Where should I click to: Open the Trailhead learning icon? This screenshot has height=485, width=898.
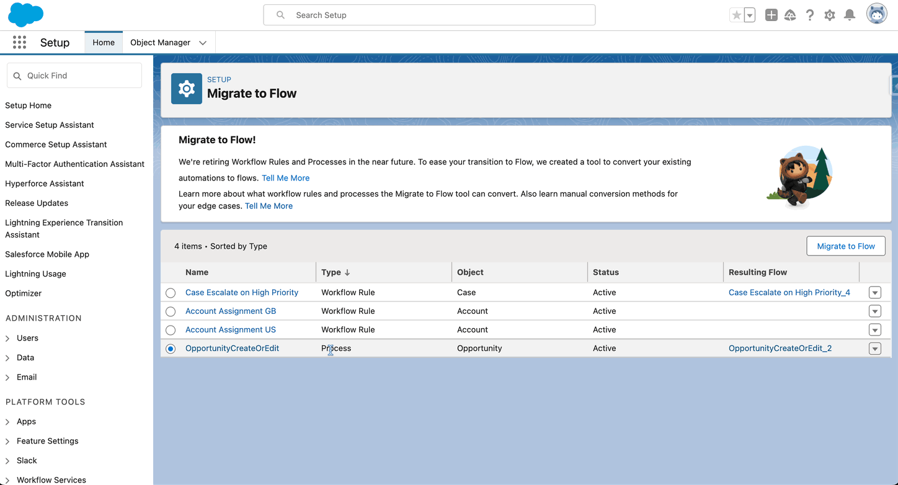[790, 15]
